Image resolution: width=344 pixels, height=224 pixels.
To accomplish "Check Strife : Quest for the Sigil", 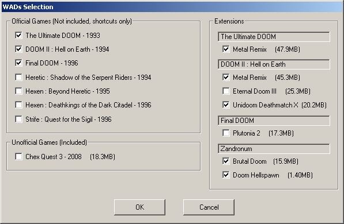I will [18, 119].
